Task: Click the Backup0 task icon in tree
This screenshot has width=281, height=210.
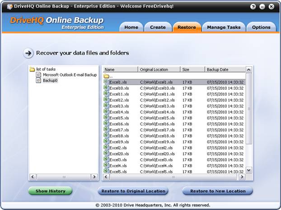Action: 39,80
